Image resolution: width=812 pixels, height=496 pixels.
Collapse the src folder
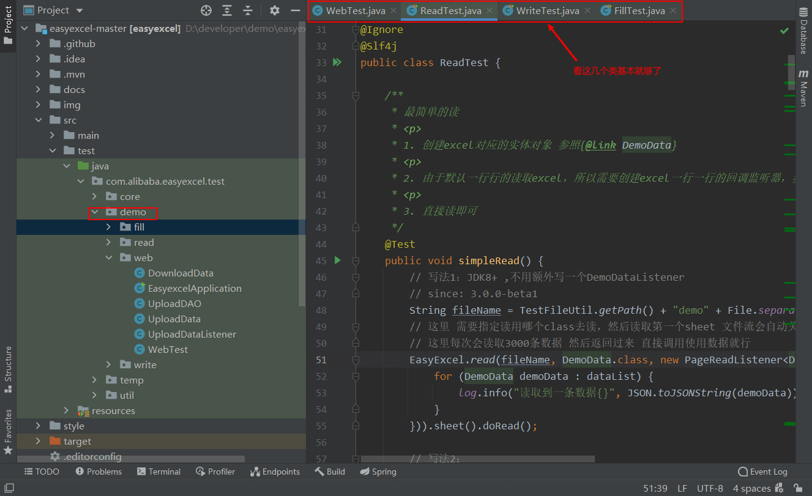pos(39,120)
